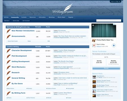127x101 pixels.
Task: Open the Novels subforum
Action: pos(49,98)
